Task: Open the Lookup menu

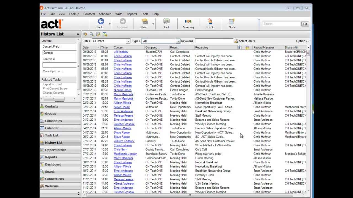Action: pos(74,14)
